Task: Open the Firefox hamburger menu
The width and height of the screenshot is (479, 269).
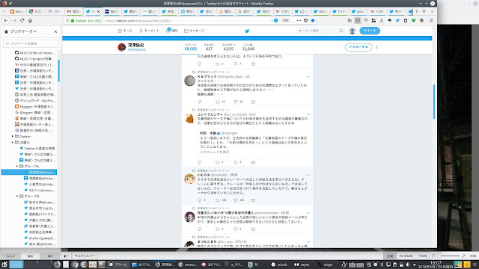Action: [x=431, y=20]
